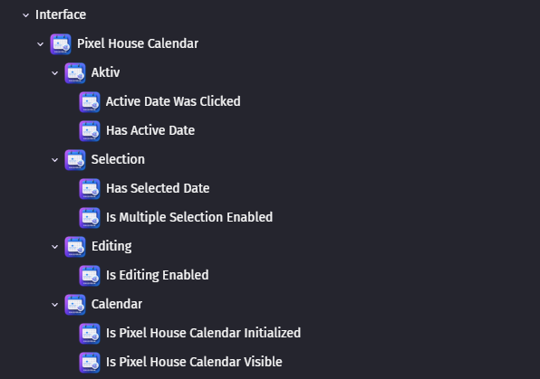540x379 pixels.
Task: Click the icon next to Has Active Date
Action: coord(90,130)
